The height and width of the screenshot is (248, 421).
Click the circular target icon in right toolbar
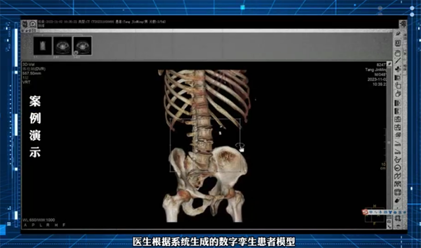[397, 168]
